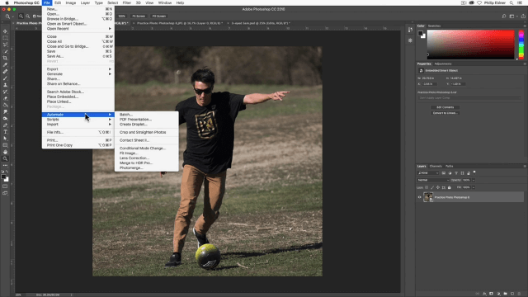Image resolution: width=528 pixels, height=297 pixels.
Task: Expand the Export submenu
Action: (78, 69)
